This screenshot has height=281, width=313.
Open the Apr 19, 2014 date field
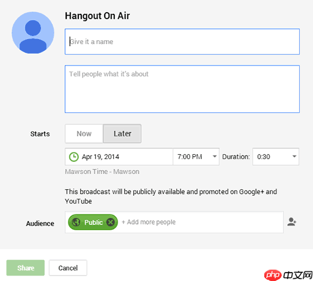(119, 157)
